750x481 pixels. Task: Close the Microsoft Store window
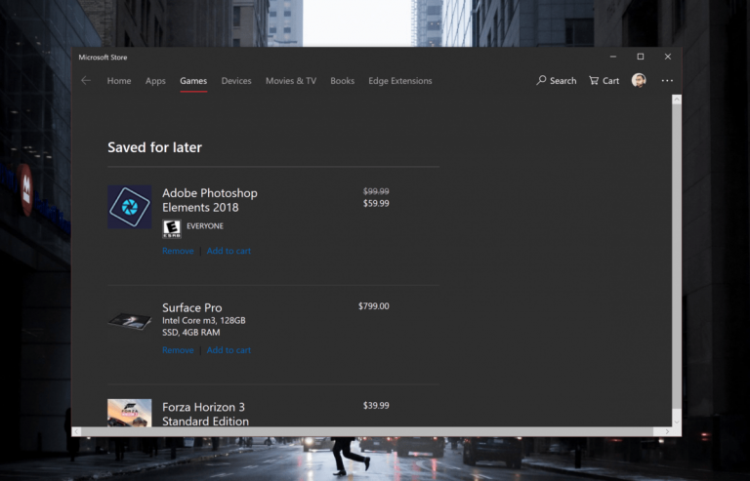click(x=668, y=57)
